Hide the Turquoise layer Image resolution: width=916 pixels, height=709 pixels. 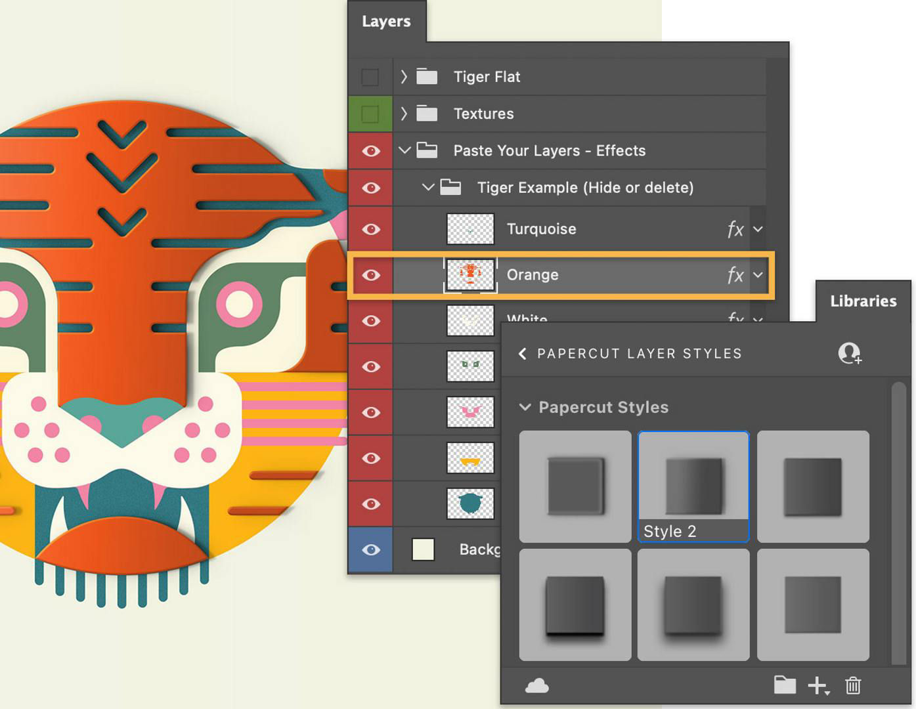(x=370, y=229)
